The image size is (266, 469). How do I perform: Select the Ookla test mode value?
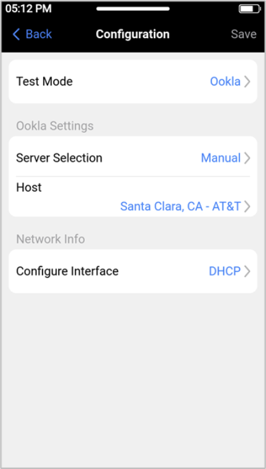225,82
